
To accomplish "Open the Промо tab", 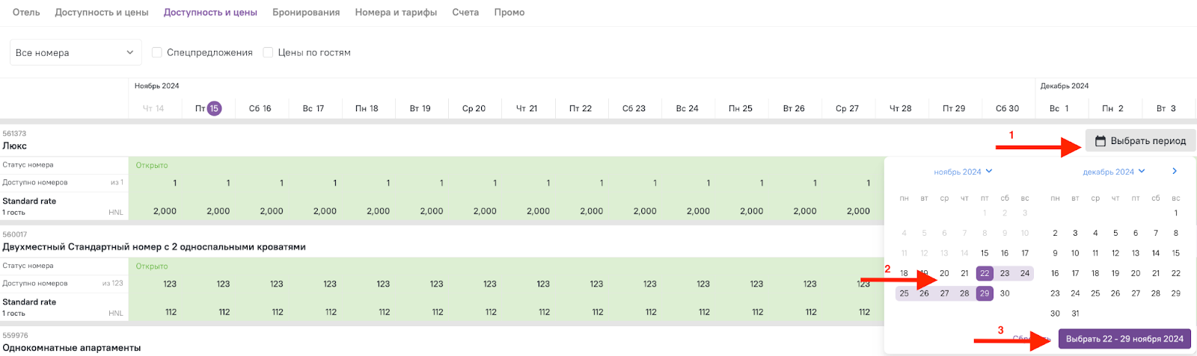I will coord(509,13).
